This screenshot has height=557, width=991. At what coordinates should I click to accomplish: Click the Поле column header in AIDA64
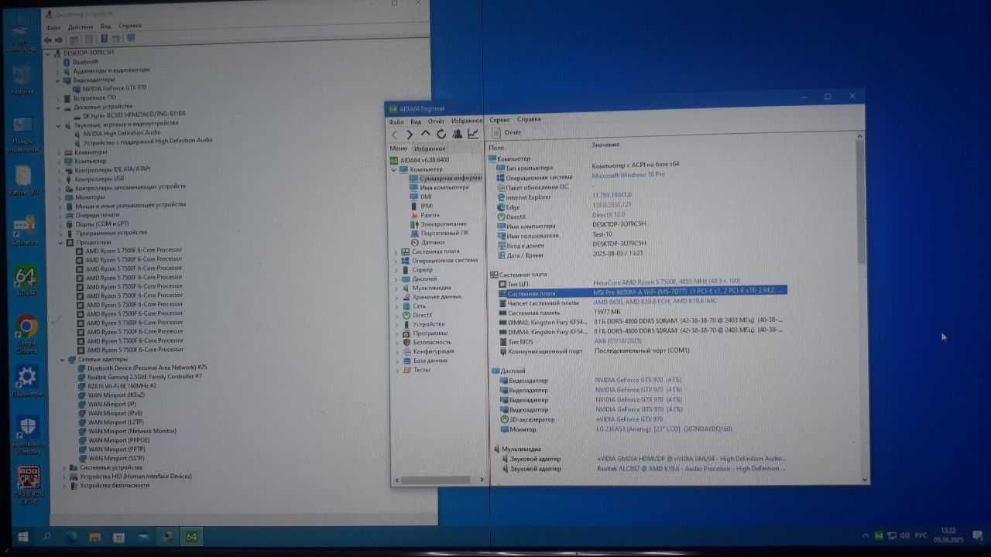click(497, 147)
